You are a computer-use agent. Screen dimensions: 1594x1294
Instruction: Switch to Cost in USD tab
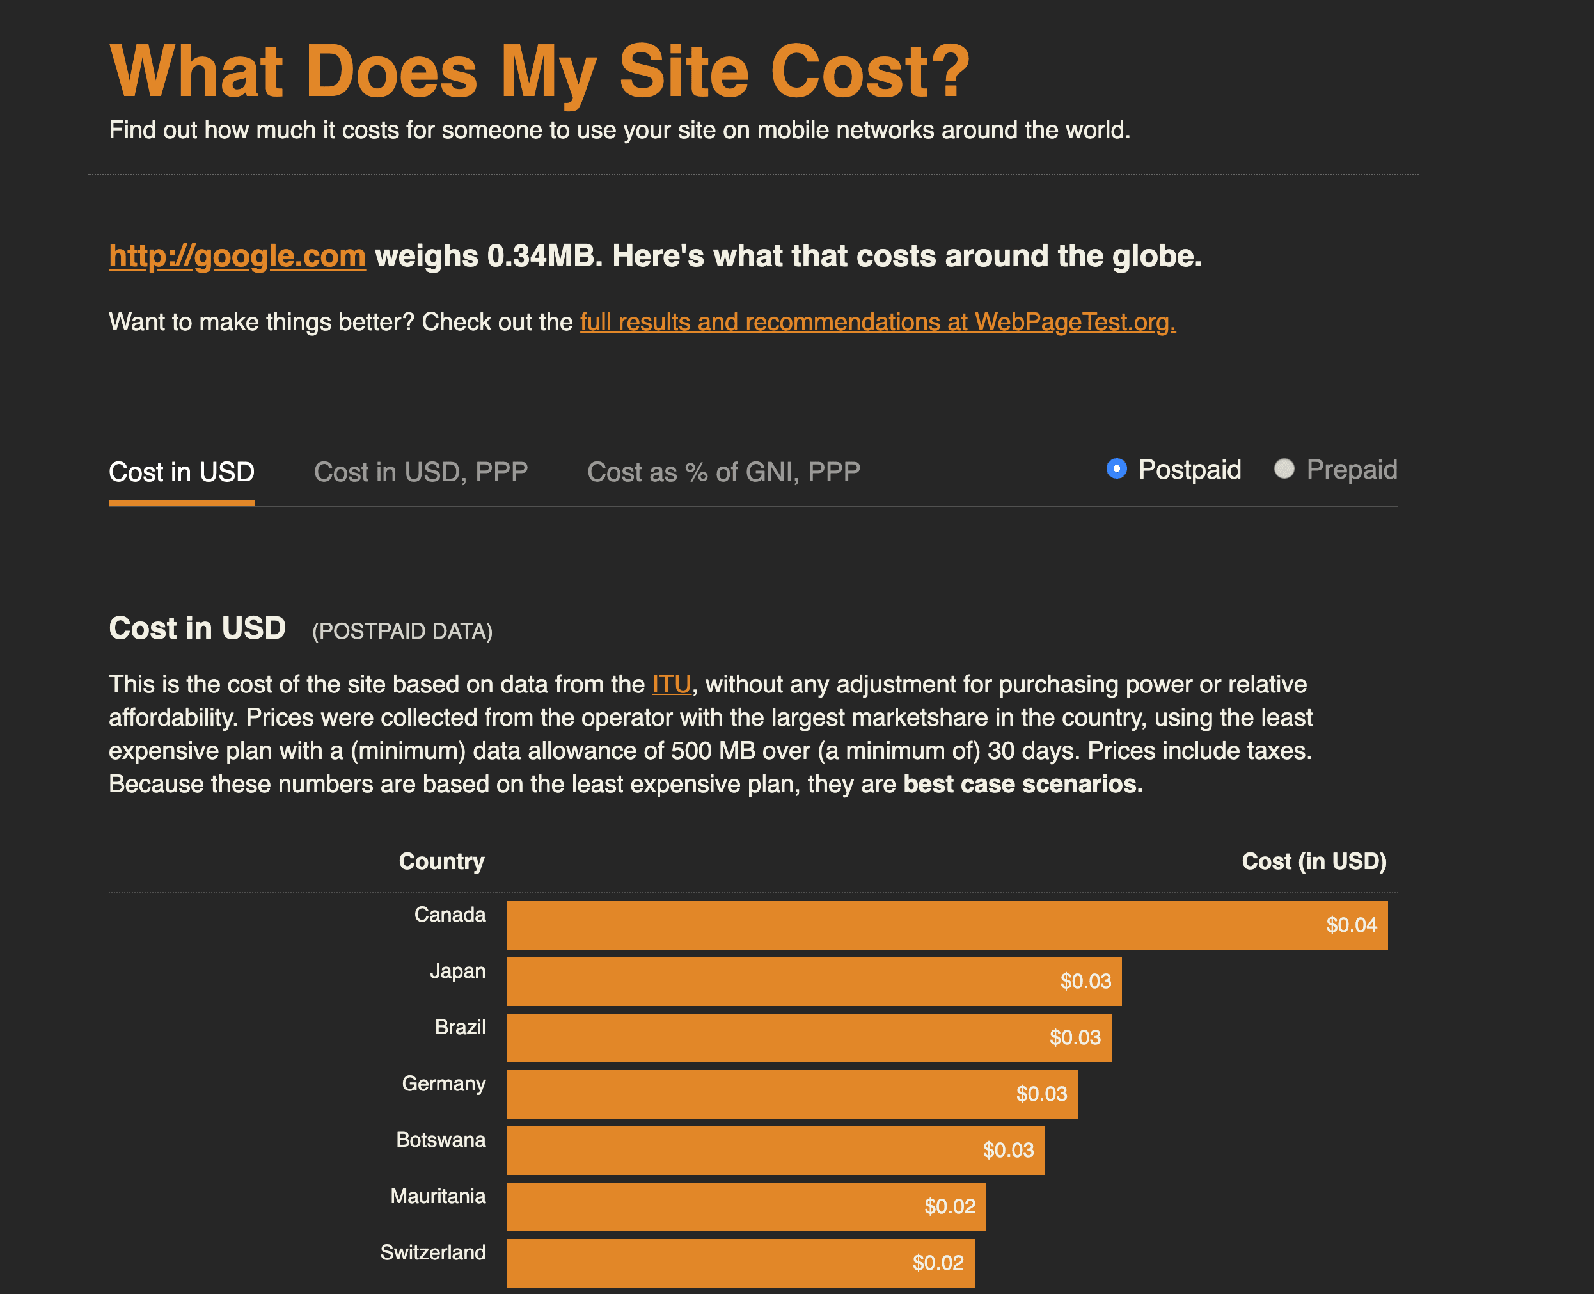182,472
